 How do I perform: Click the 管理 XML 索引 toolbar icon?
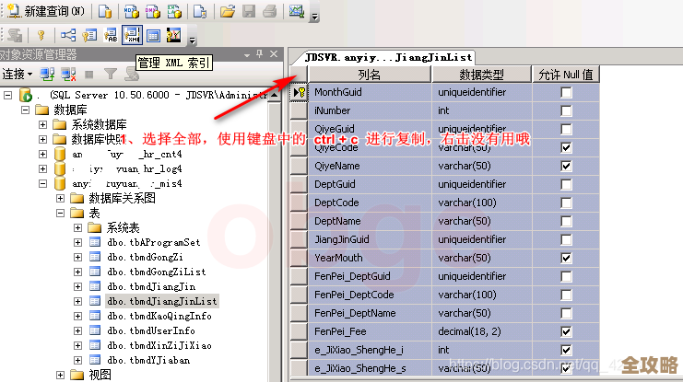pyautogui.click(x=132, y=35)
